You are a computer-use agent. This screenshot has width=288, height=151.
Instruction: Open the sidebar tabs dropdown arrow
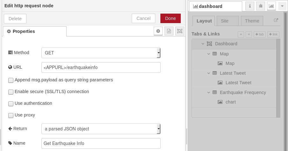pos(282,6)
